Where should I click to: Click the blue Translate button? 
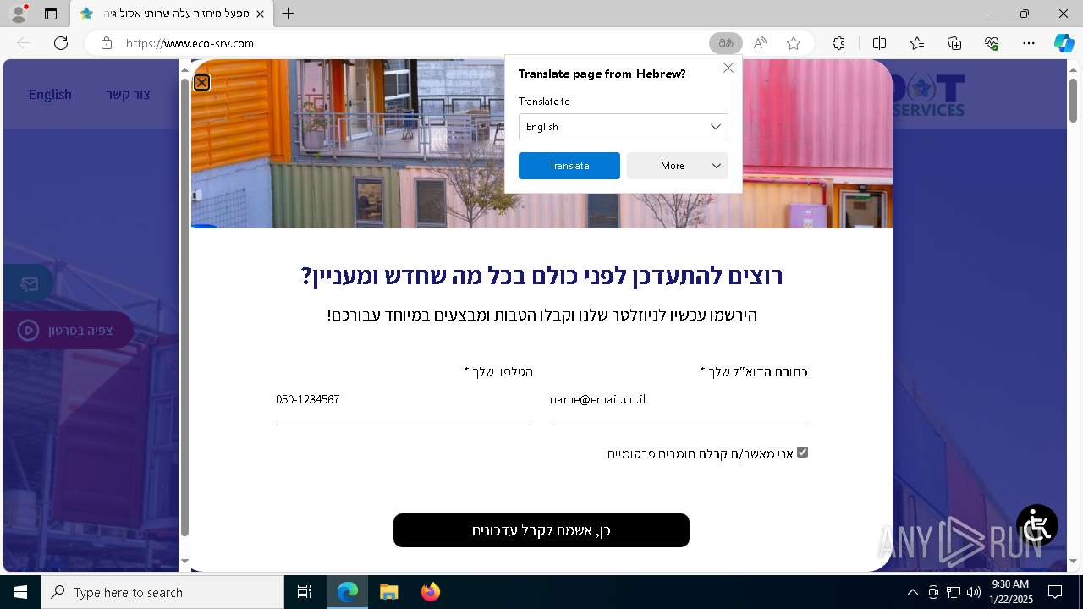569,166
